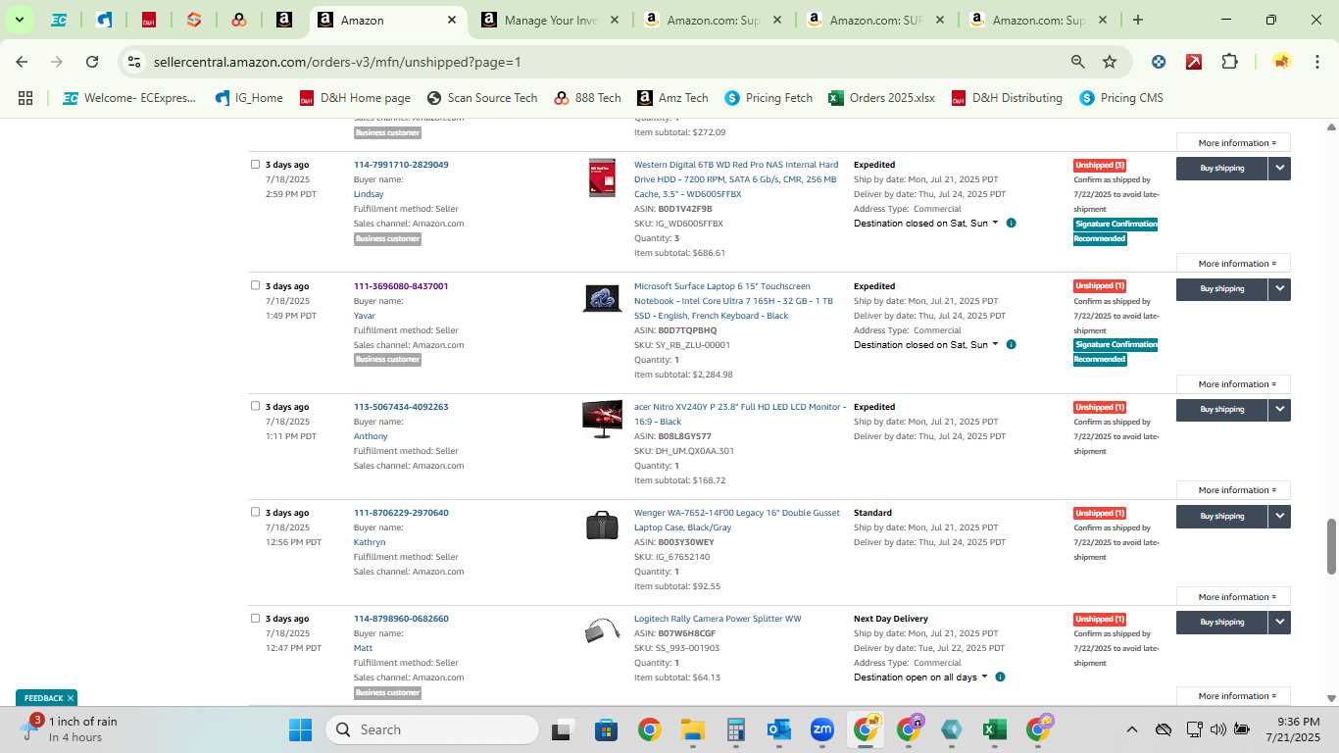This screenshot has height=753, width=1339.
Task: Open Outlook from the taskbar
Action: point(779,729)
